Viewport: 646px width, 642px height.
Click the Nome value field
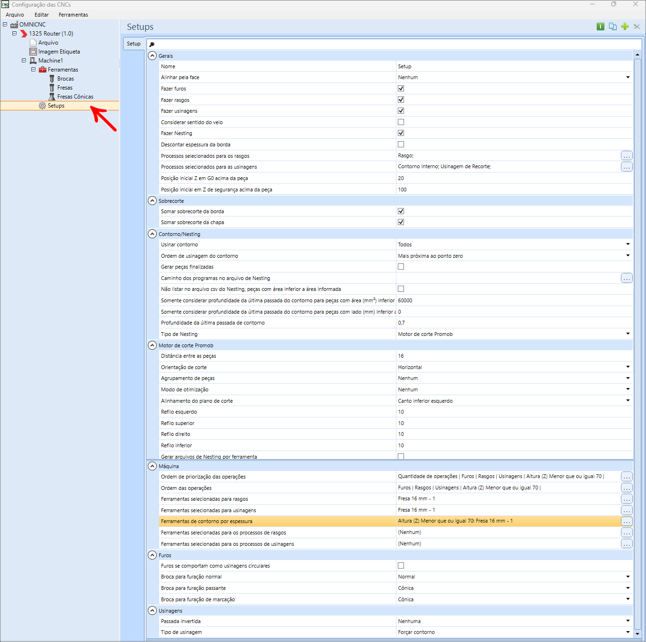[x=514, y=66]
